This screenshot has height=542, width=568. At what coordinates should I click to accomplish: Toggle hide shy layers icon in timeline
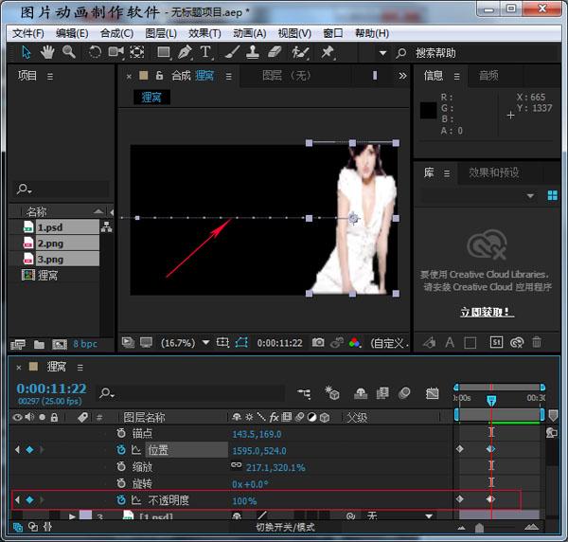tap(361, 393)
